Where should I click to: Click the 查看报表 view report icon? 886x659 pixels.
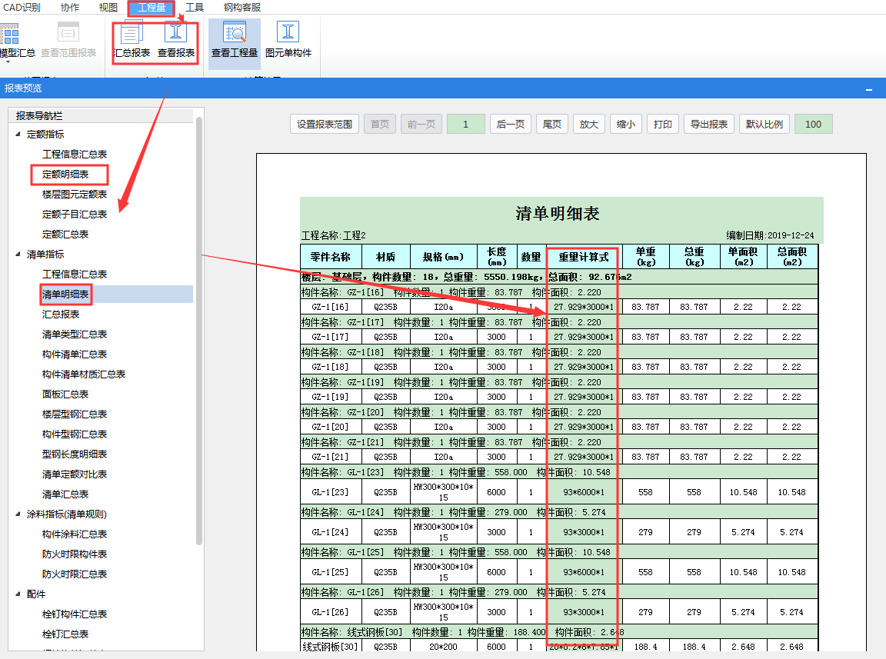point(175,40)
